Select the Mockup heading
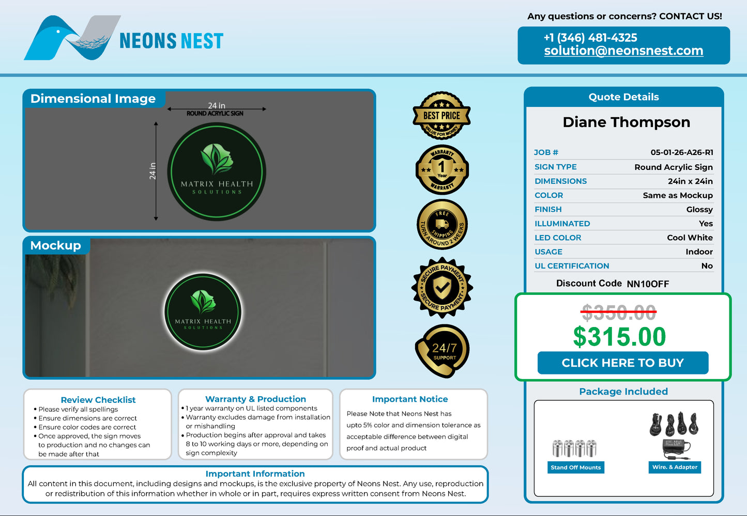The width and height of the screenshot is (747, 516). [x=56, y=245]
